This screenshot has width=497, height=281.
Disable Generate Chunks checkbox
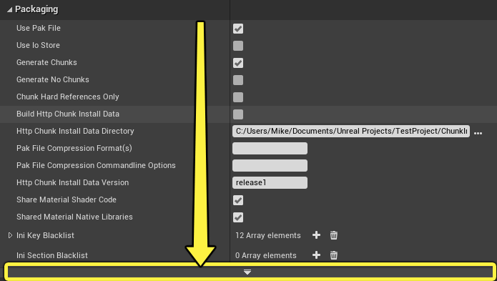[x=238, y=63]
